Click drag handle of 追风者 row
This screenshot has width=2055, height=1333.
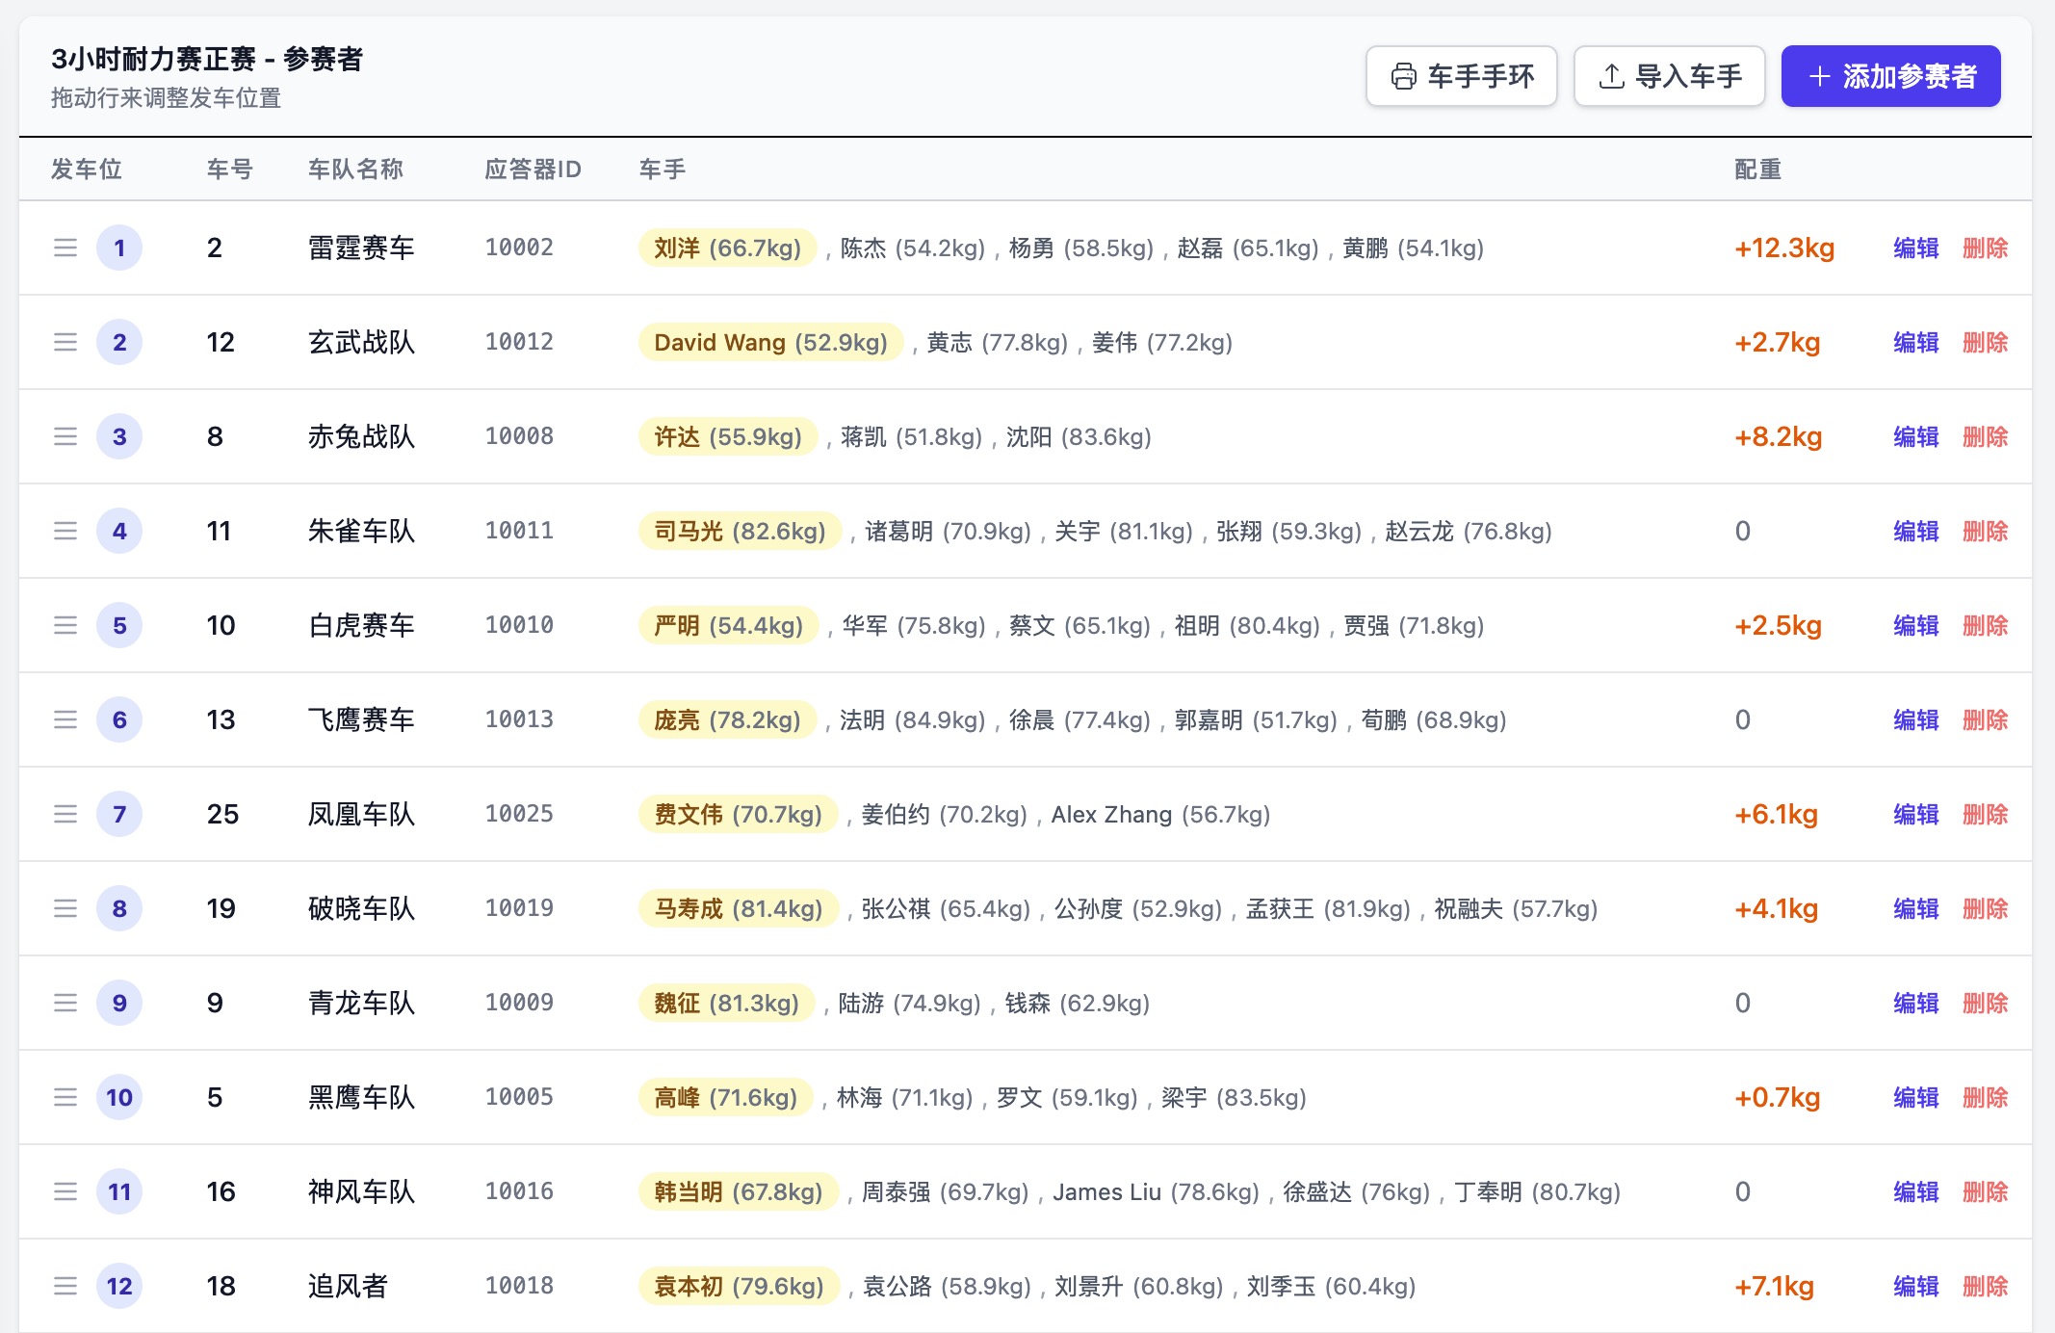pyautogui.click(x=65, y=1287)
